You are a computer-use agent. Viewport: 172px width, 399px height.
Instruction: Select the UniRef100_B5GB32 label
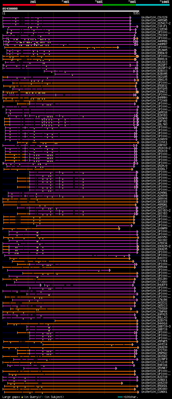point(154,86)
